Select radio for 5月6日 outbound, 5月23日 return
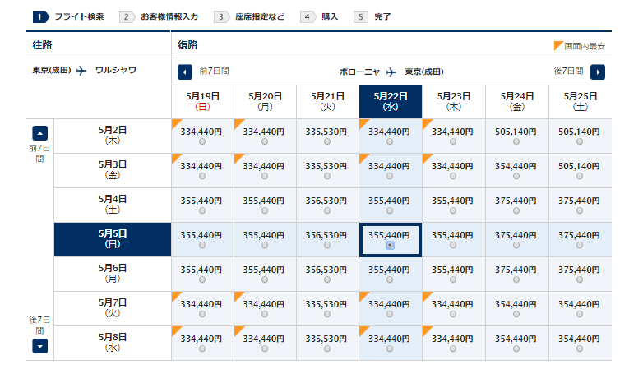The width and height of the screenshot is (643, 383). (x=453, y=279)
